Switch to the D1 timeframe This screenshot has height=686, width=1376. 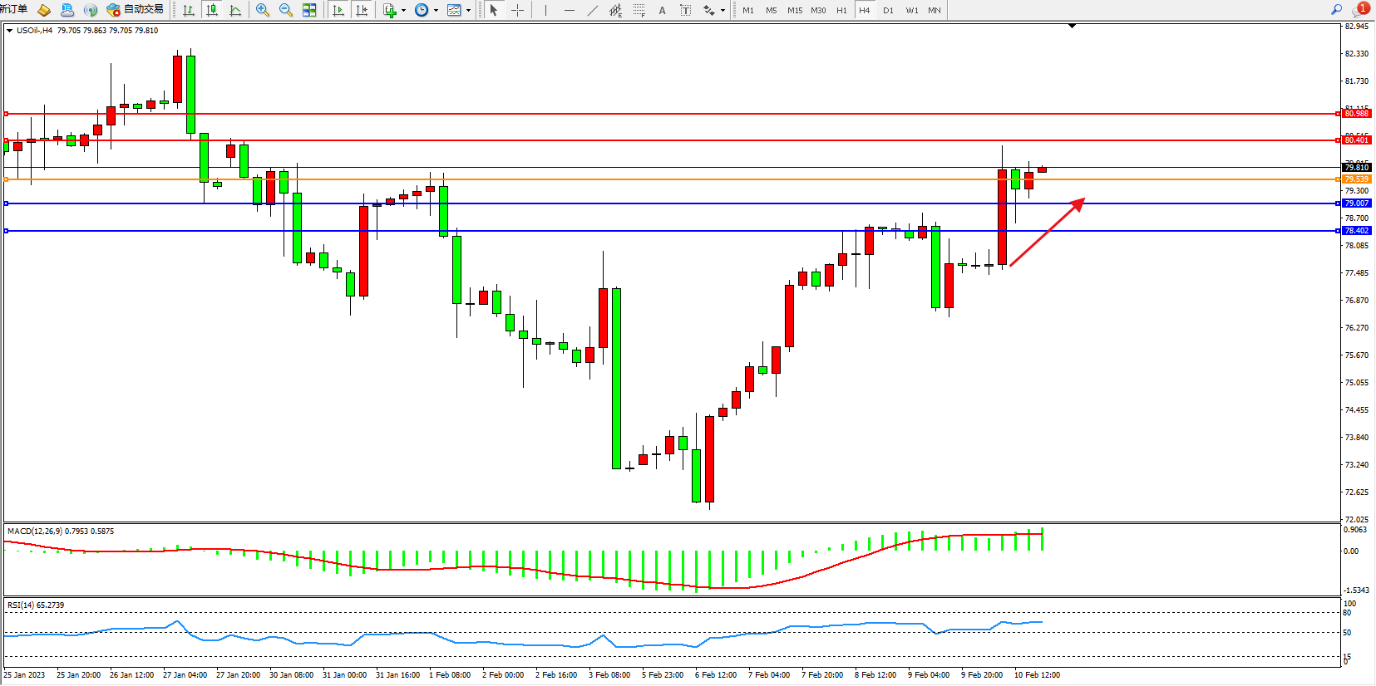point(888,10)
